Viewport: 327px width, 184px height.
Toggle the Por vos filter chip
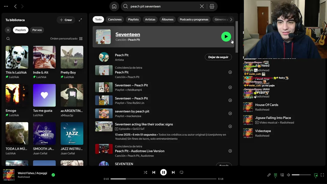37,30
